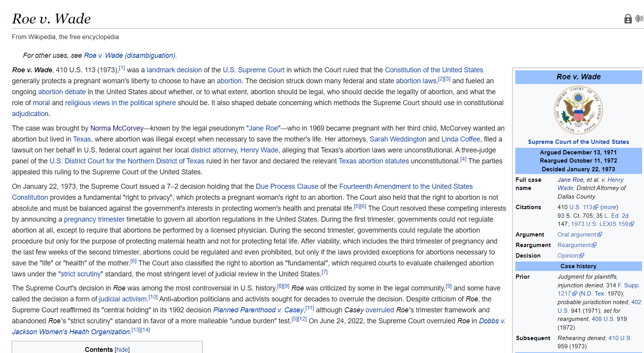644x353 pixels.
Task: Open the Opinion external link
Action: [570, 256]
